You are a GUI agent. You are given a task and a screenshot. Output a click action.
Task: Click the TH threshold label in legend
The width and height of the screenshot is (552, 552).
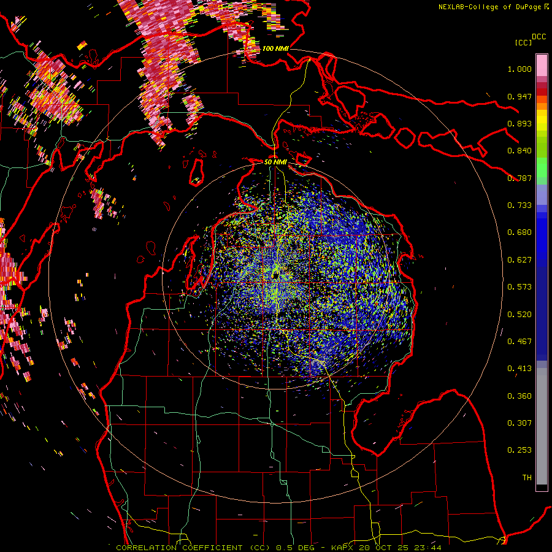click(527, 478)
